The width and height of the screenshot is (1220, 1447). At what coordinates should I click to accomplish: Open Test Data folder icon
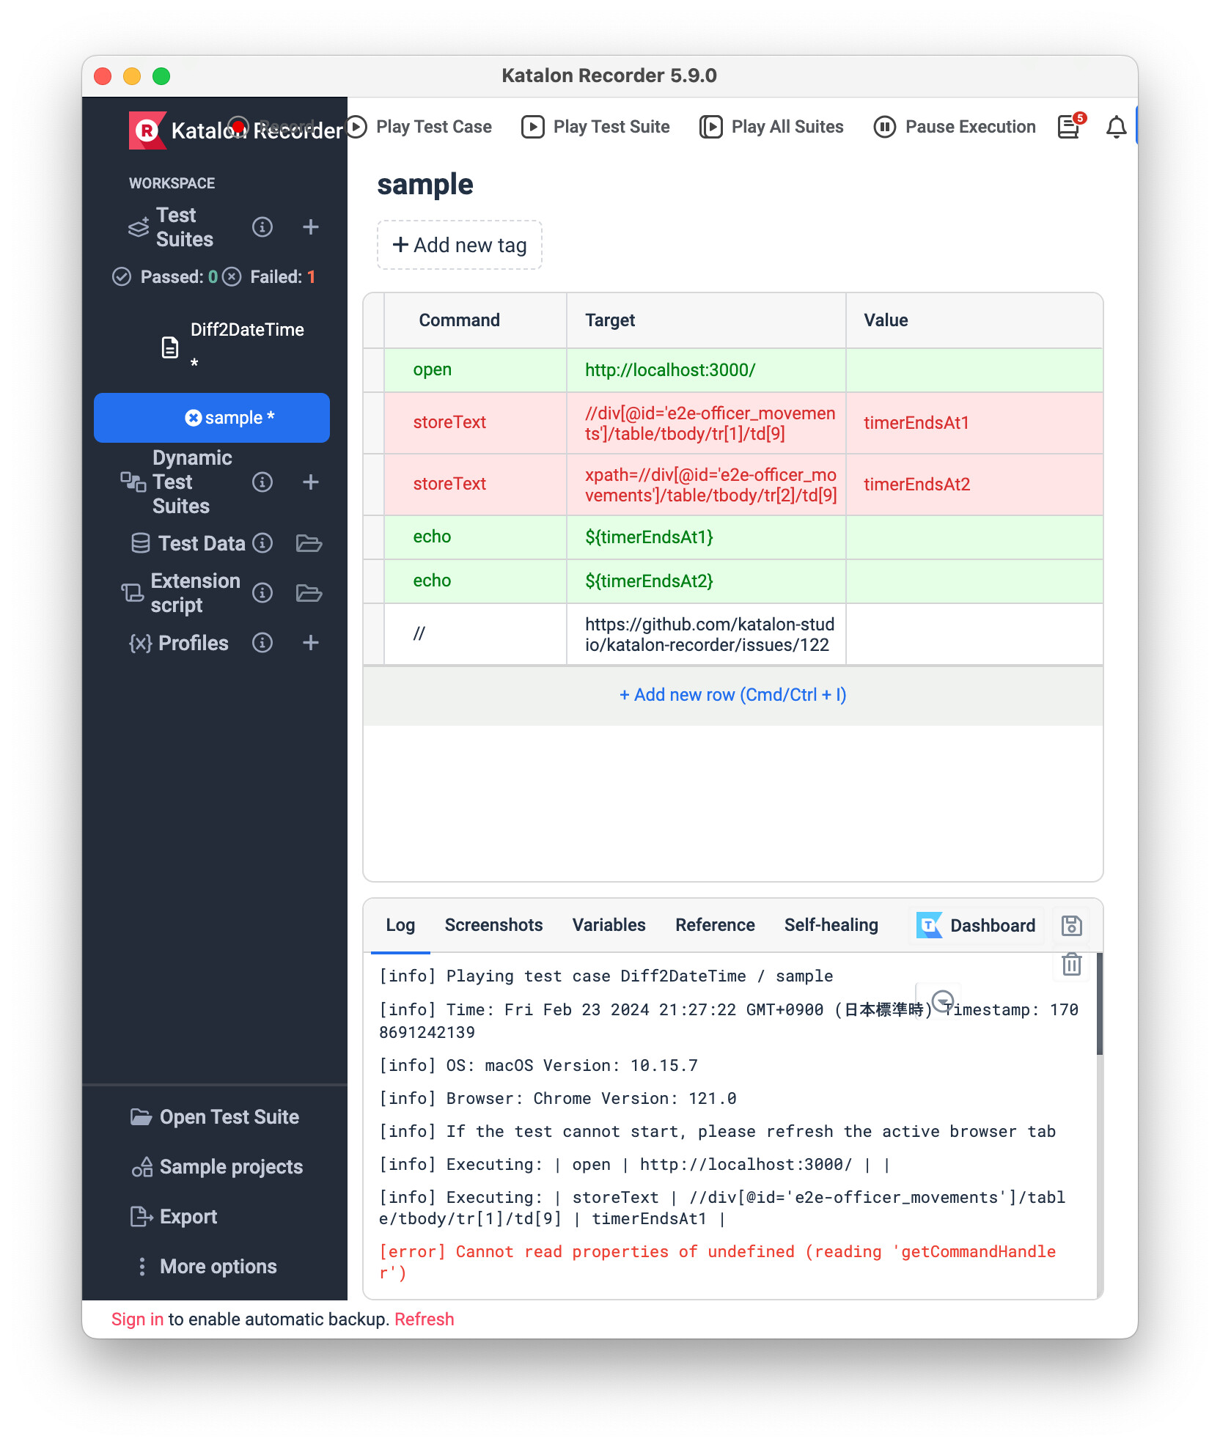coord(309,543)
